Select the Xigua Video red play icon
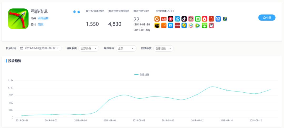The width and height of the screenshot is (284, 128). [x=171, y=19]
